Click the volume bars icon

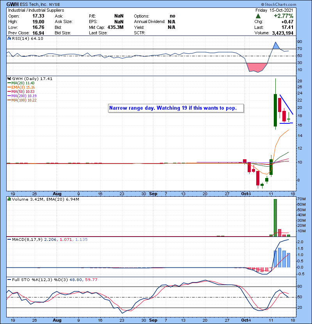coord(9,199)
